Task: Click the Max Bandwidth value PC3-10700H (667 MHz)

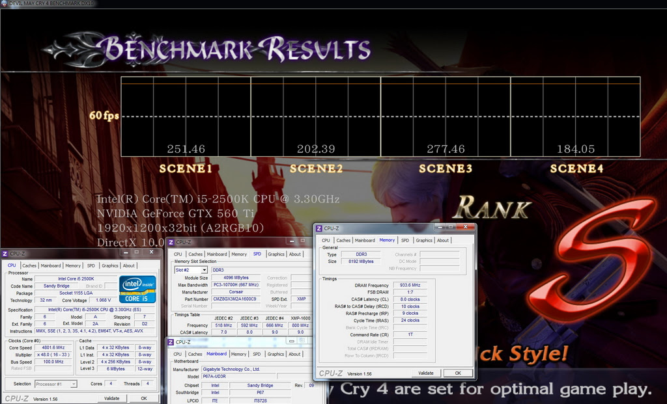Action: pyautogui.click(x=236, y=285)
